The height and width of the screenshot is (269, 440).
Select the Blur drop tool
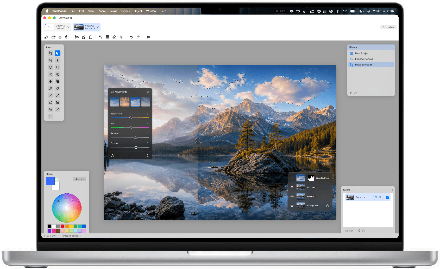pos(51,81)
